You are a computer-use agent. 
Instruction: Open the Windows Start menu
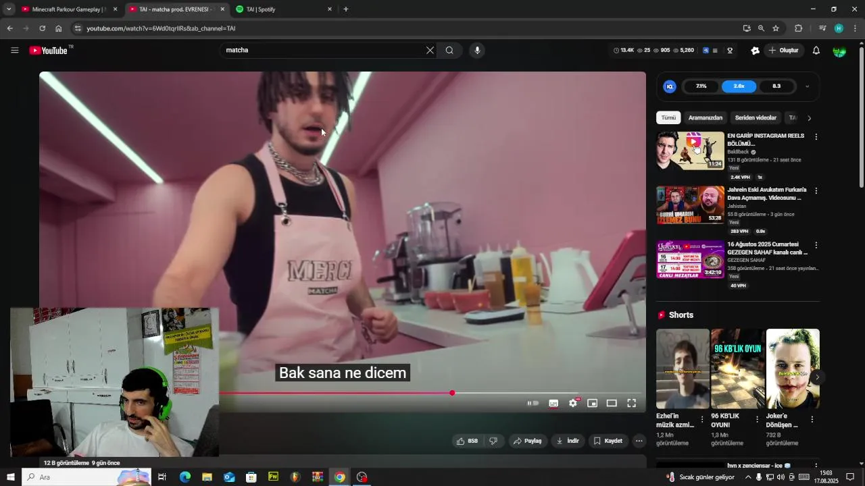pyautogui.click(x=10, y=477)
